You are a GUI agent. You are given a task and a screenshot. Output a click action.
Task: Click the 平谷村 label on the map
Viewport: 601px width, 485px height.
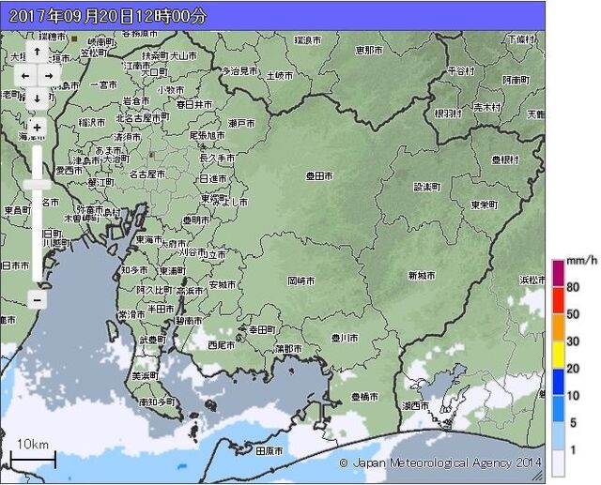coord(461,70)
